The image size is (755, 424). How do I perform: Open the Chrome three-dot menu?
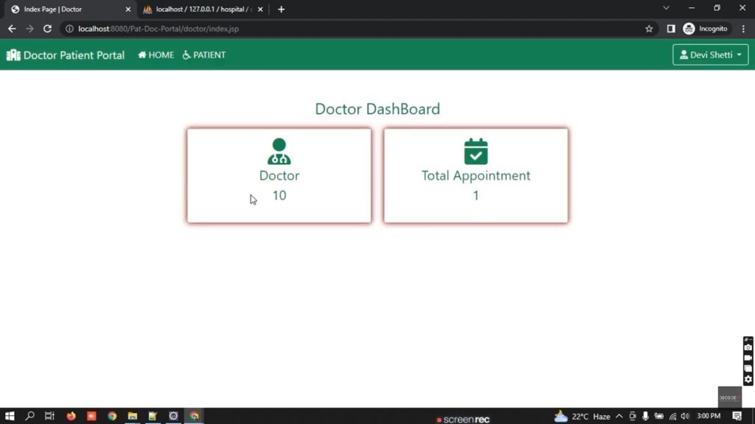pos(743,29)
